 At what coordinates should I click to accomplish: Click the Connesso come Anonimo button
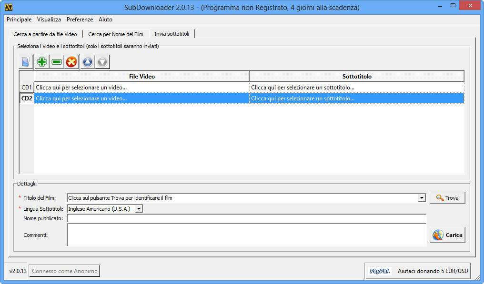(64, 271)
